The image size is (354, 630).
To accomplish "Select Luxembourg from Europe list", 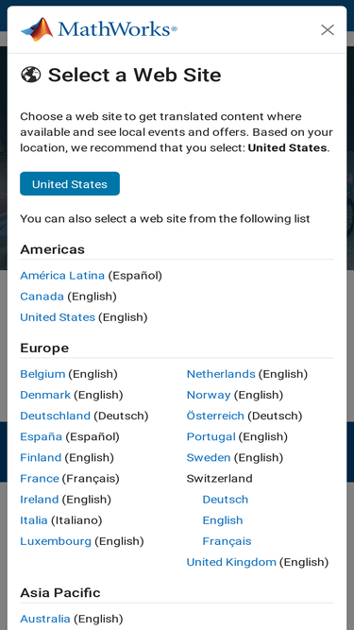I will (56, 541).
